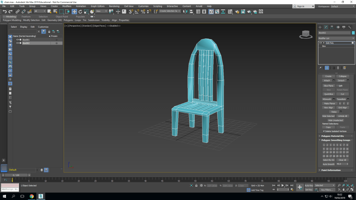
Task: Click the Attach button
Action: pyautogui.click(x=327, y=81)
